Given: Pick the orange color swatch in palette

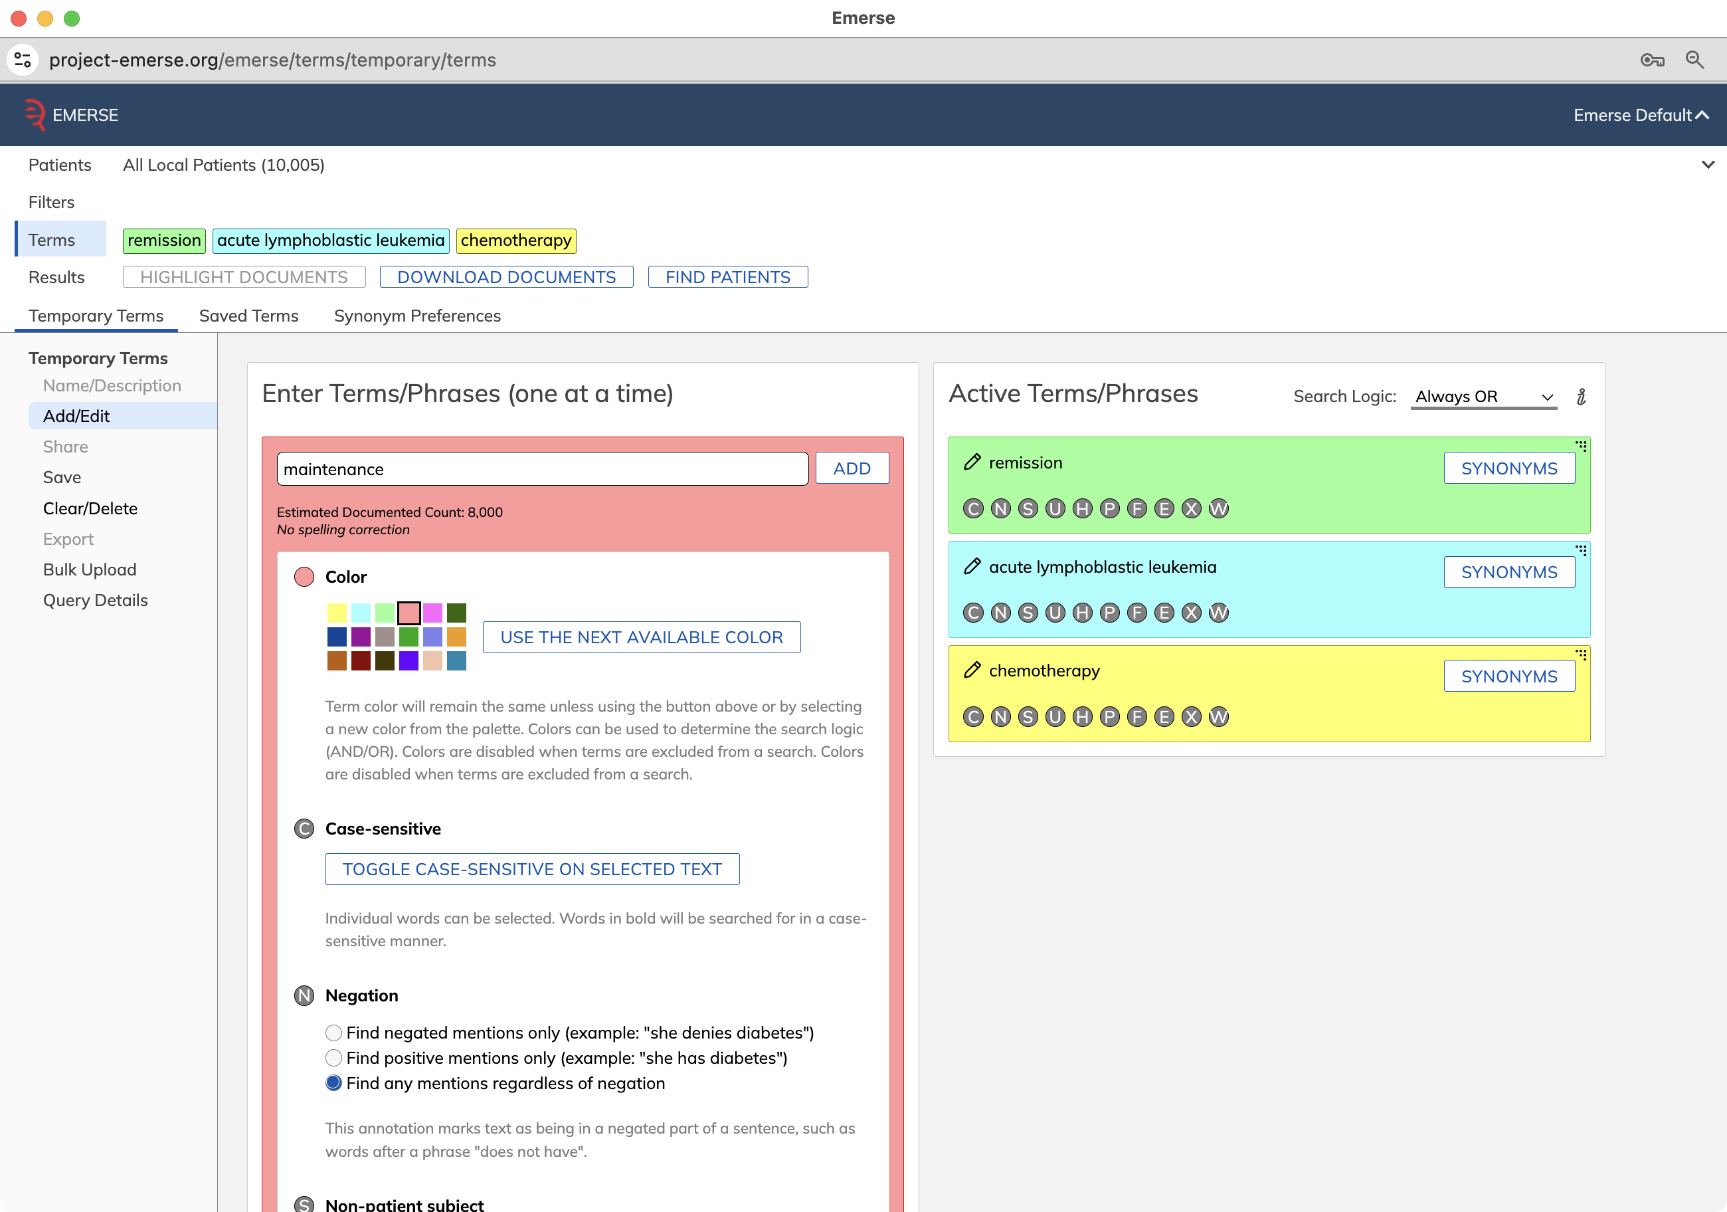Looking at the screenshot, I should pos(456,637).
